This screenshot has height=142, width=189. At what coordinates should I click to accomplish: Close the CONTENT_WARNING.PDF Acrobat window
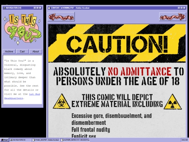(x=184, y=8)
